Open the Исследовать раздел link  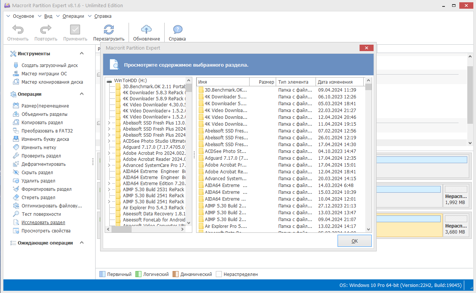[x=43, y=223]
